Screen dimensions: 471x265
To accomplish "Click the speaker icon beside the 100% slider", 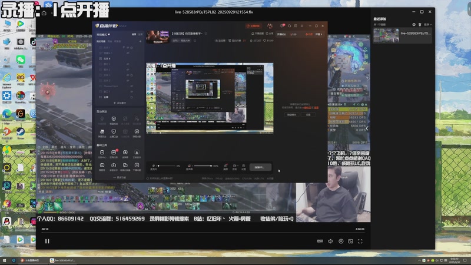I will (189, 166).
